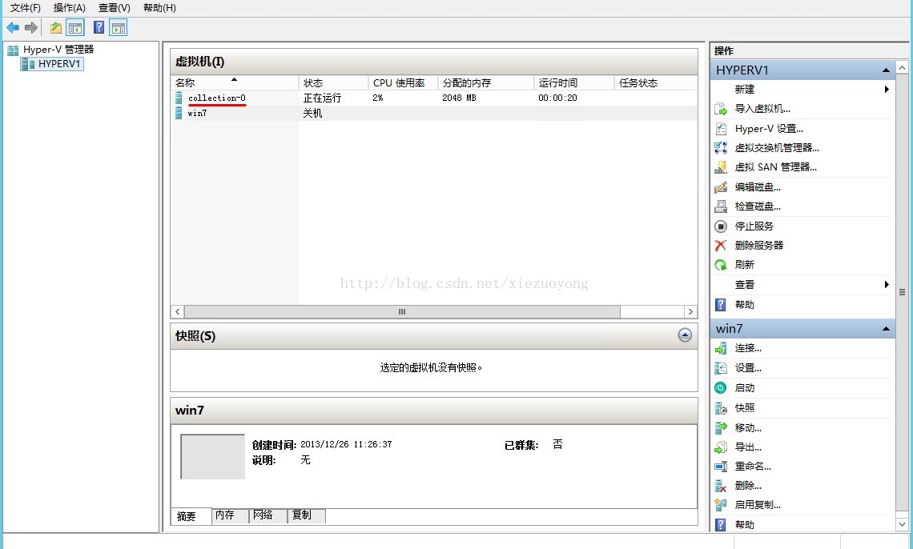
Task: Click the 启用复制 icon
Action: tap(721, 505)
